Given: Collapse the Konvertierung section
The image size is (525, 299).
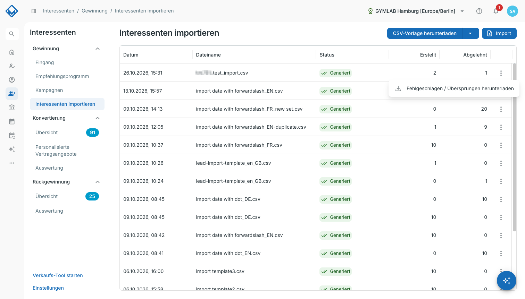Looking at the screenshot, I should pos(98,118).
